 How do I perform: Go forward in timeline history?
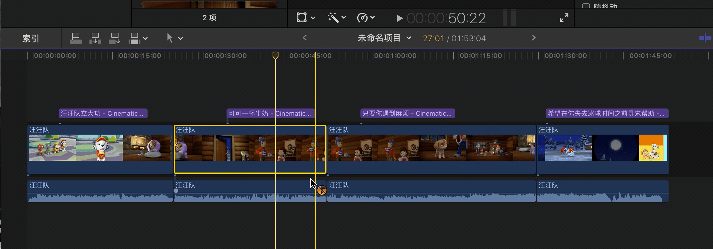click(533, 38)
